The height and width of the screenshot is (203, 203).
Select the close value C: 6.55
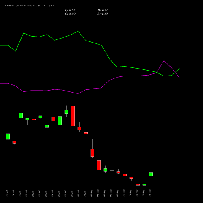[70, 11]
